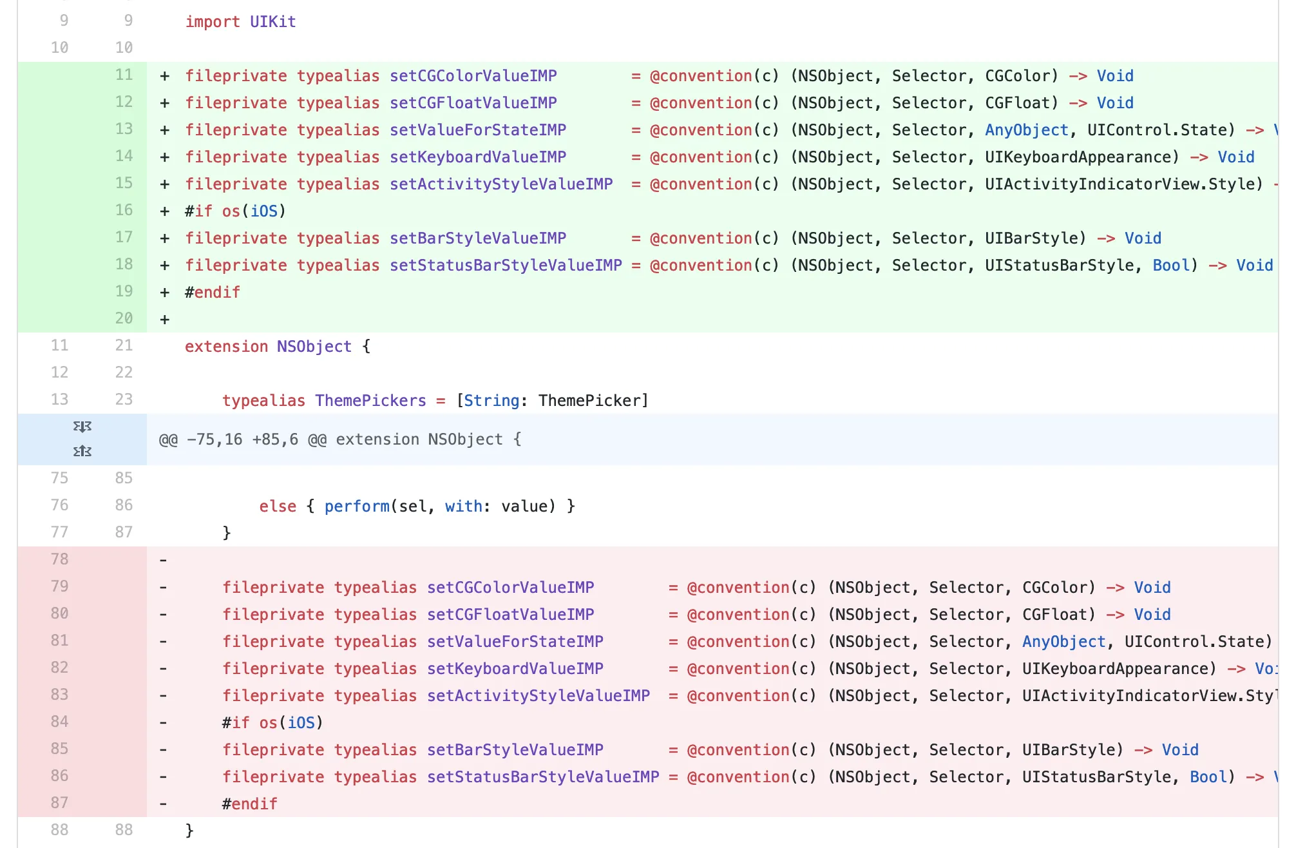This screenshot has height=848, width=1296.
Task: Click the 'ThemePicker]' text on line 23
Action: tap(593, 401)
